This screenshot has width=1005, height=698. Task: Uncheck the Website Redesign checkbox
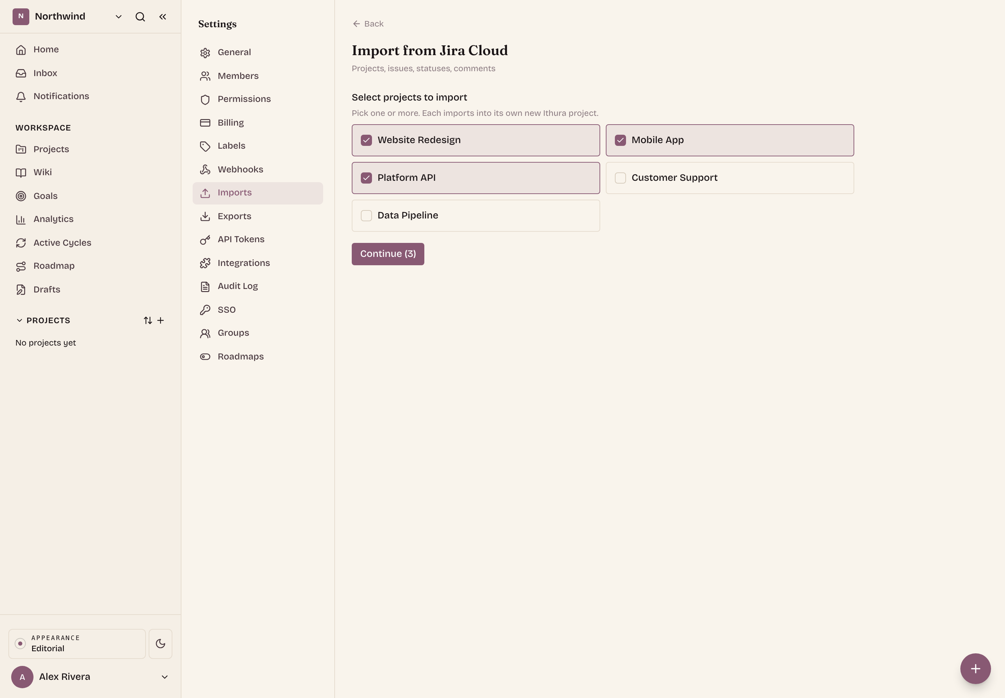[366, 140]
